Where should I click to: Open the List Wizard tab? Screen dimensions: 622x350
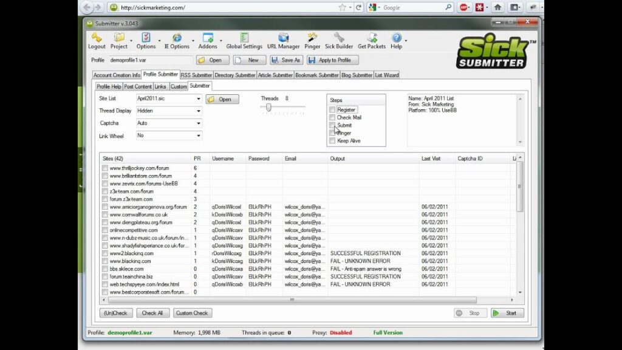point(387,75)
